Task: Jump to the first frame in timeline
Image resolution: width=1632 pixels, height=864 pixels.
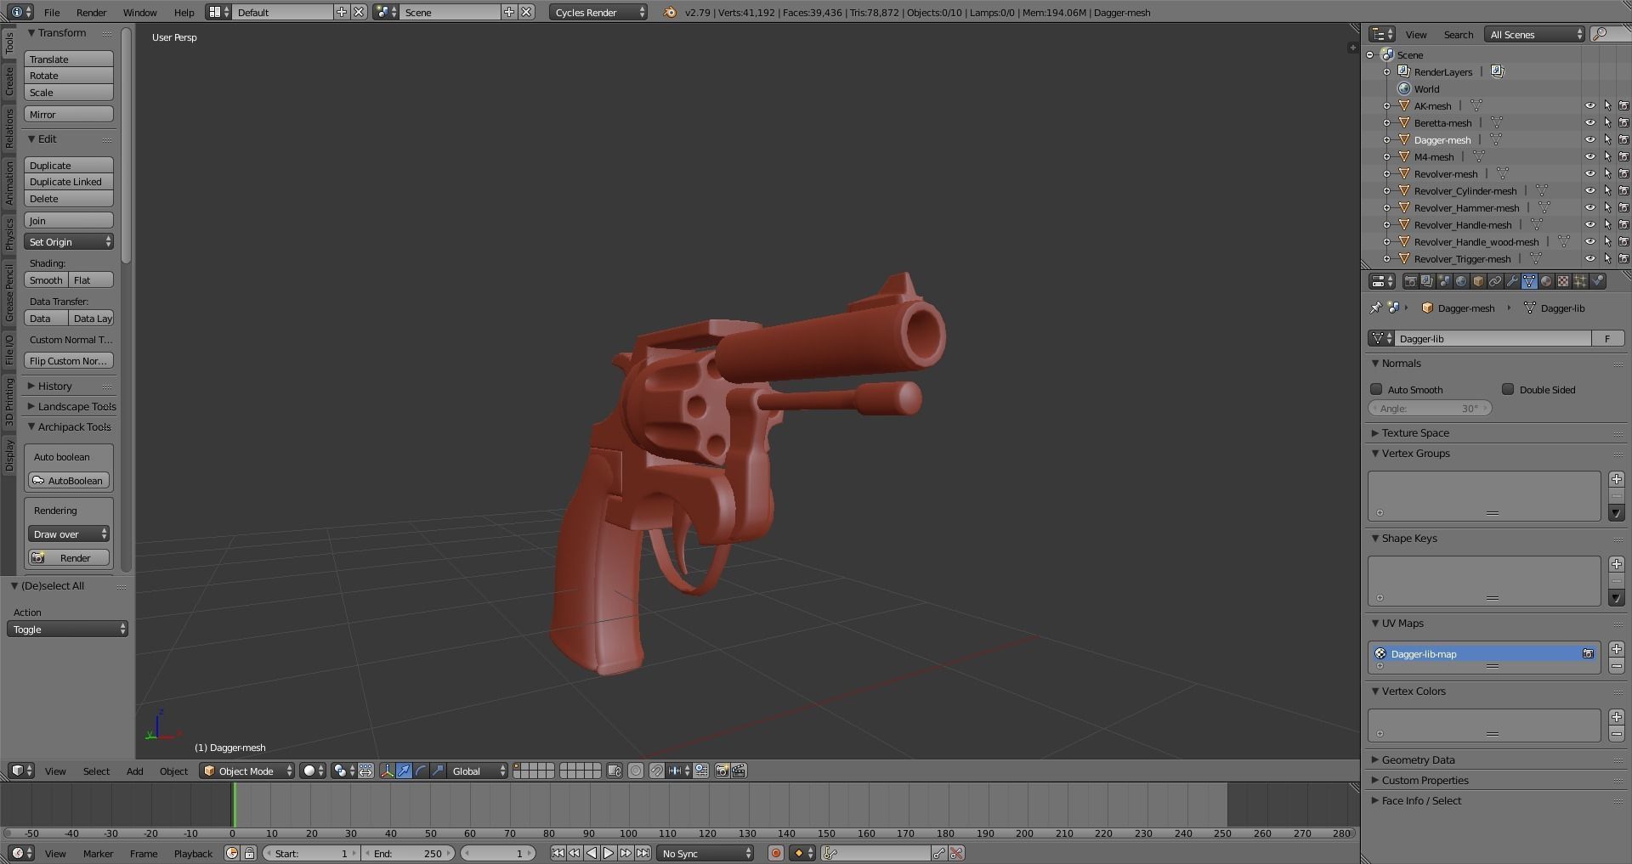Action: (558, 853)
